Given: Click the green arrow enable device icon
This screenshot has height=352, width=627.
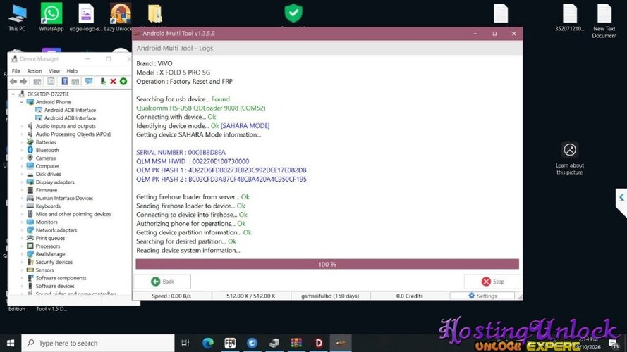Looking at the screenshot, I should pyautogui.click(x=123, y=82).
